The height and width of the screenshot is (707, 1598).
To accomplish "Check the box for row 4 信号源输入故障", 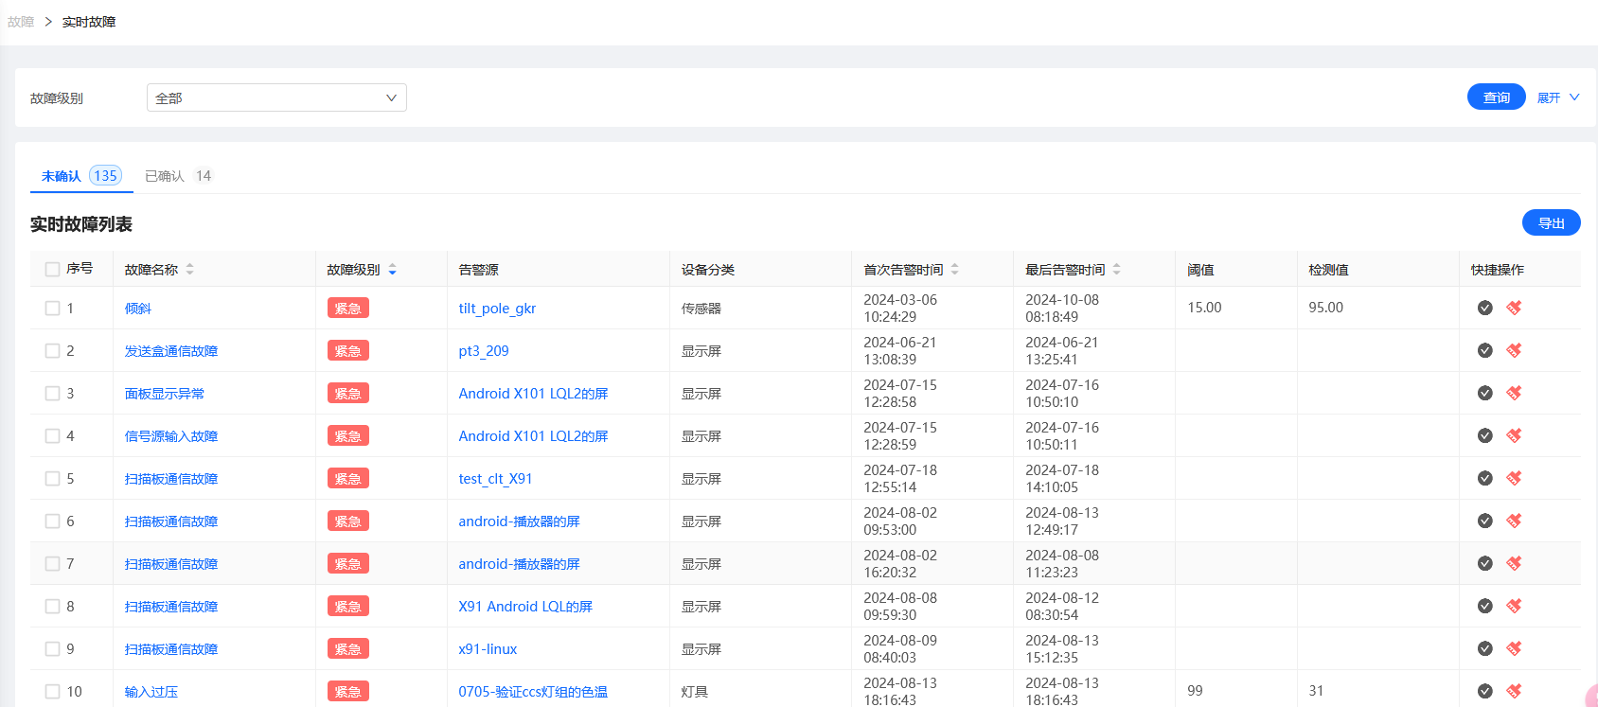I will [52, 436].
